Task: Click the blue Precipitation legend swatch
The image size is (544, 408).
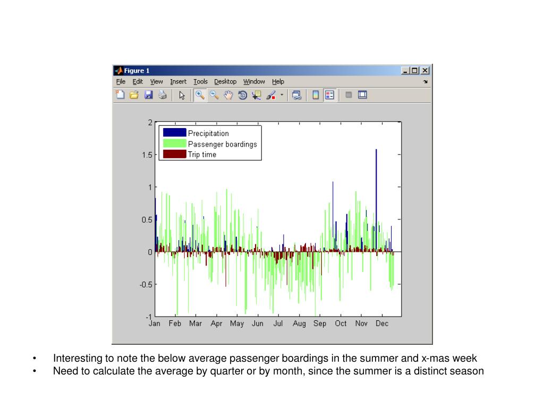Action: point(174,132)
